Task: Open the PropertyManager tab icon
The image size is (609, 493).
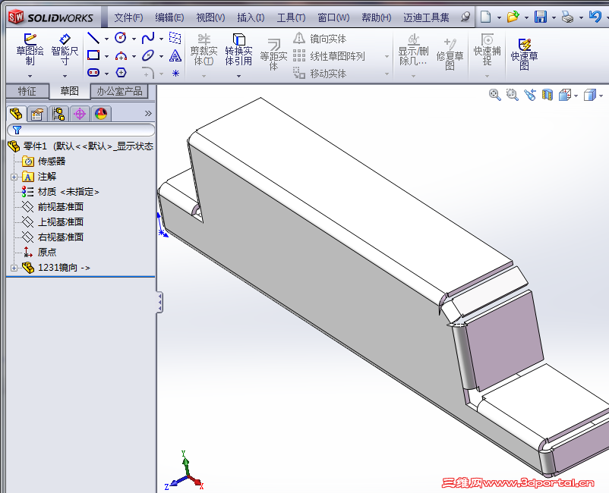Action: [37, 114]
